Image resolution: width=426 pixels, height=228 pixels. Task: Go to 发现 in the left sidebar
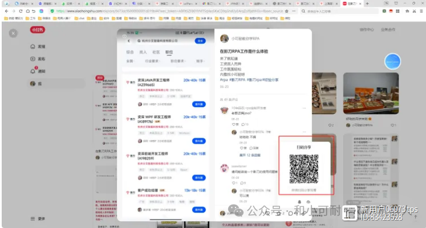(x=38, y=46)
